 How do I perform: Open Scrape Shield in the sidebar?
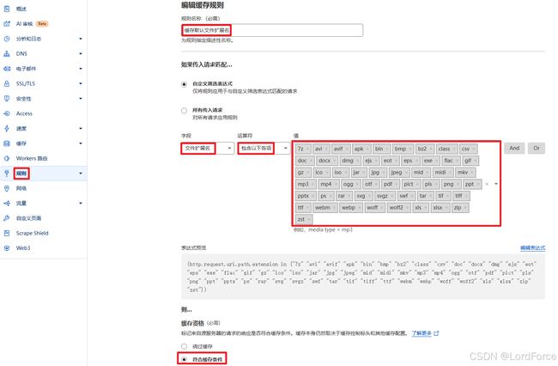[x=32, y=233]
